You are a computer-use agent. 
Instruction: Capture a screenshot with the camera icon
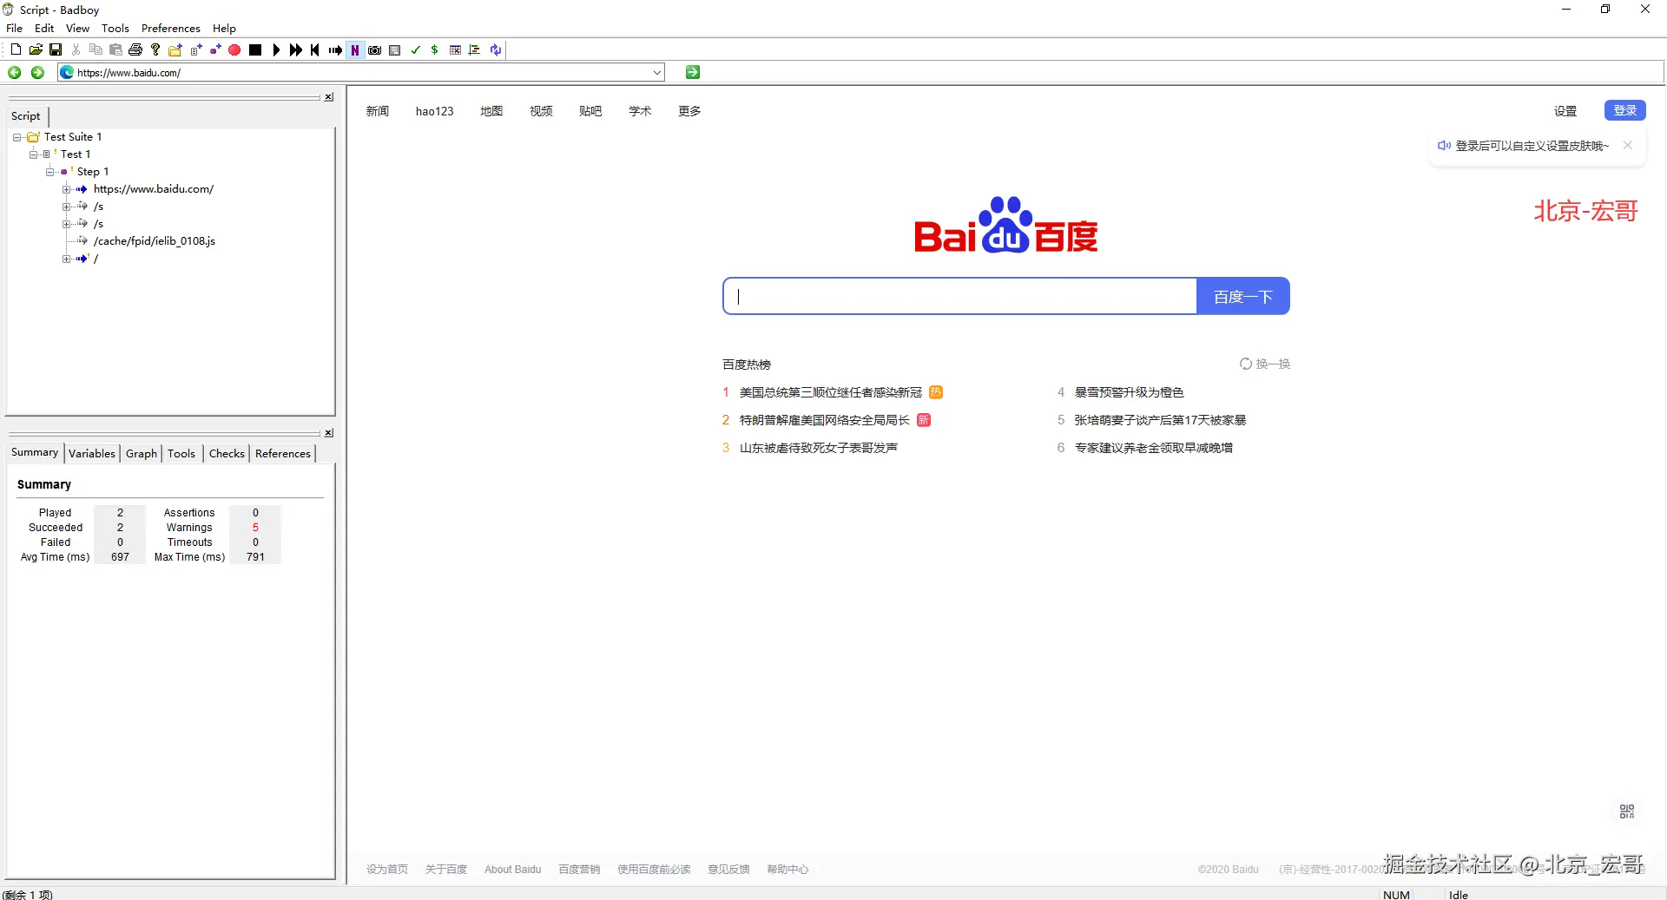pyautogui.click(x=375, y=50)
